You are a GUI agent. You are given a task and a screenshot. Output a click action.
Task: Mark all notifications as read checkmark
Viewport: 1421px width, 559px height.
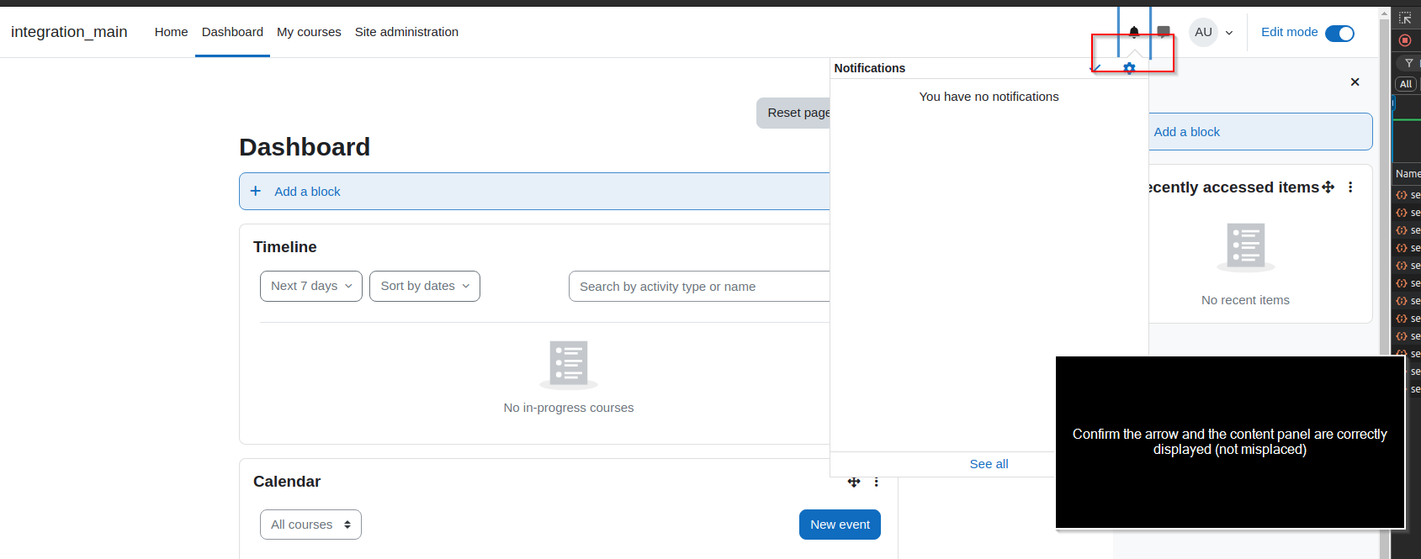pyautogui.click(x=1095, y=68)
